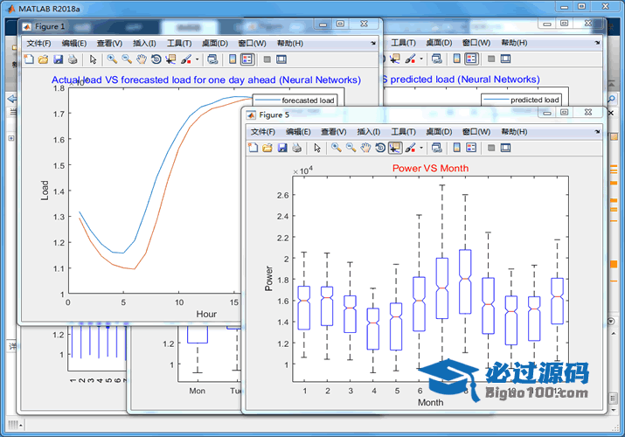This screenshot has width=625, height=437.
Task: Toggle Insert Legend button in Figure 1
Action: [x=247, y=59]
